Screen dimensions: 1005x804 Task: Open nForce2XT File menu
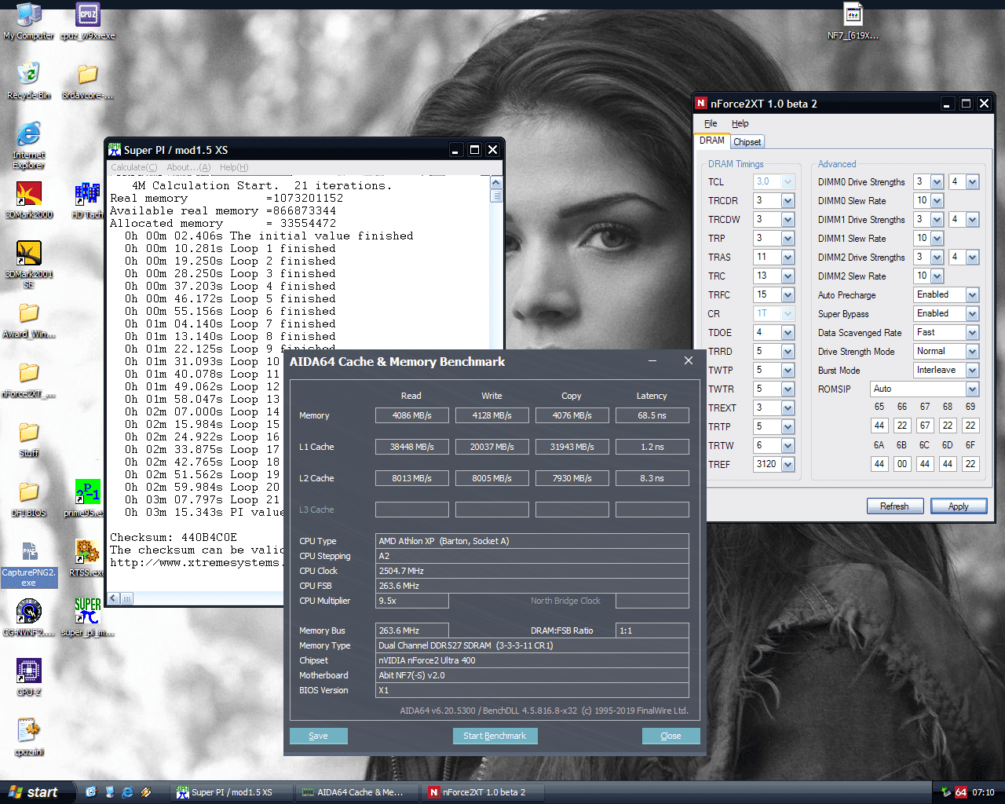coord(711,123)
